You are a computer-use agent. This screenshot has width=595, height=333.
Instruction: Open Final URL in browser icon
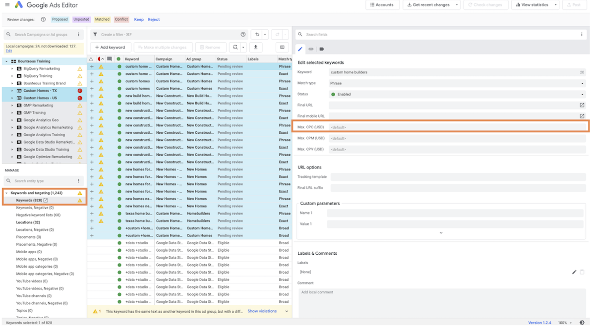(x=582, y=105)
